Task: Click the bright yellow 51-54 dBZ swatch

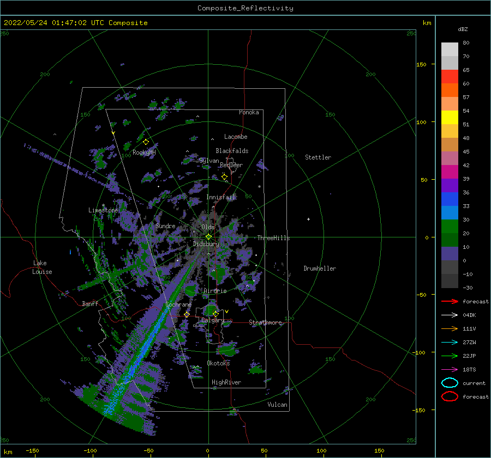Action: coord(450,118)
